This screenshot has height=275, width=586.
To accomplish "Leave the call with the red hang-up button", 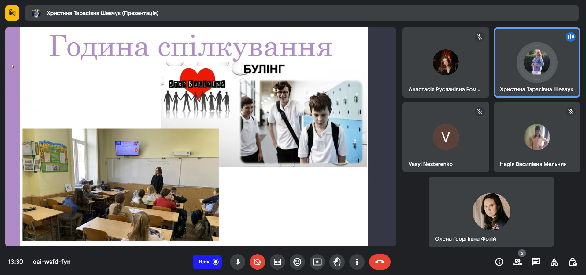I will pos(380,262).
